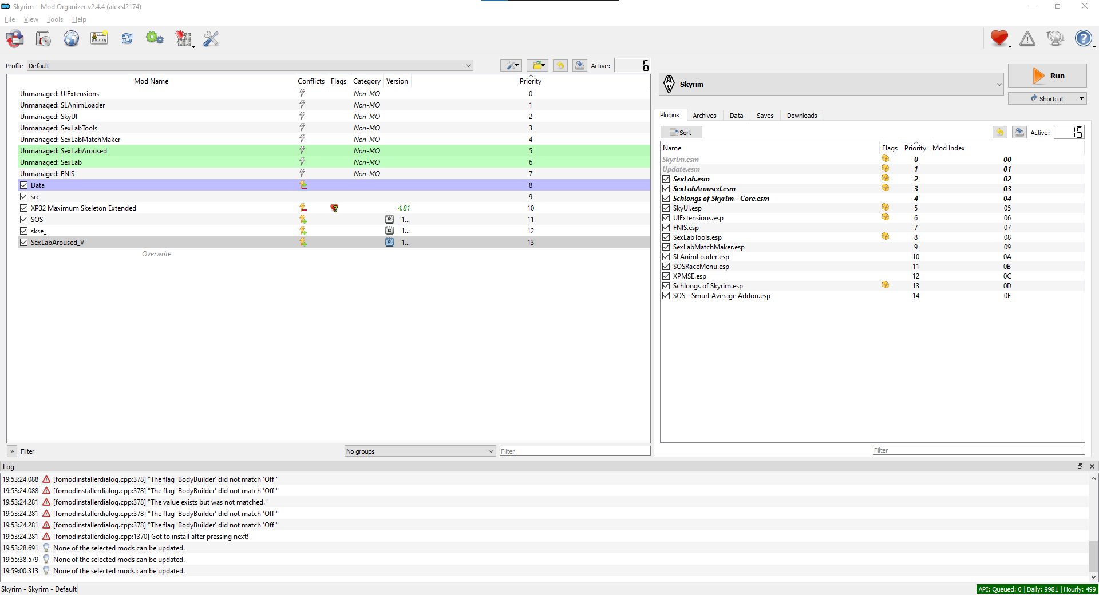
Task: Open the Profile dropdown
Action: click(x=250, y=66)
